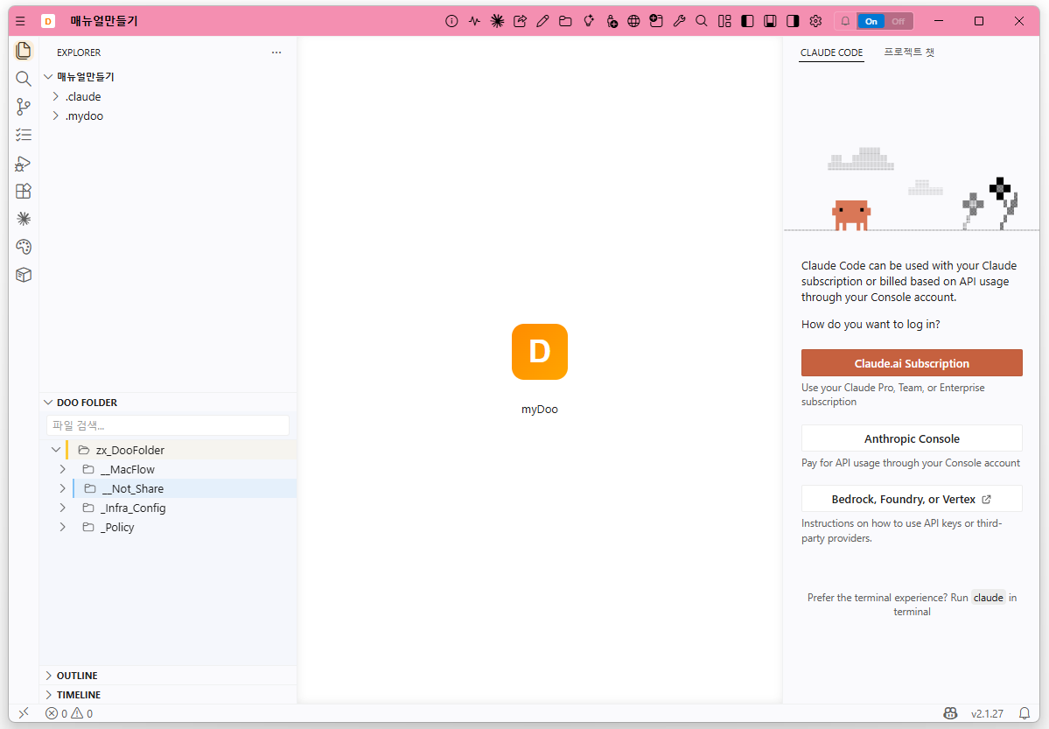Toggle the primary left sidebar visibility

[x=747, y=21]
